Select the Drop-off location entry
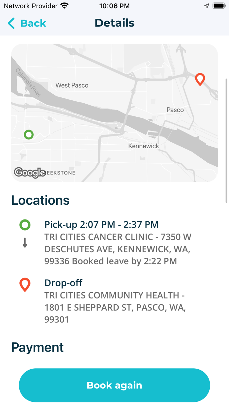 click(63, 283)
